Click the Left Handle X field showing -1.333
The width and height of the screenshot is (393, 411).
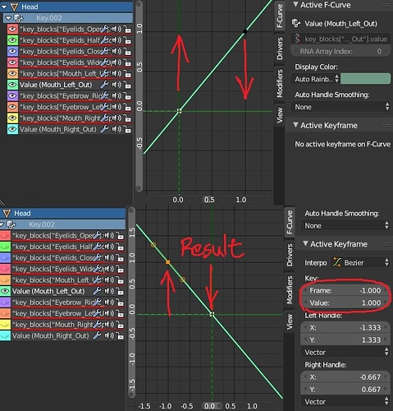pyautogui.click(x=345, y=327)
